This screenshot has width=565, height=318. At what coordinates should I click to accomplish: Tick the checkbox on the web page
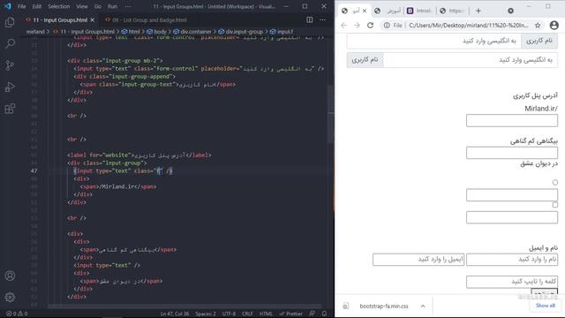555,205
